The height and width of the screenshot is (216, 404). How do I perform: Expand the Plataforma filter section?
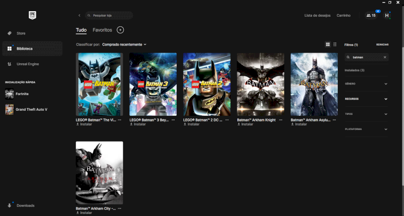point(367,129)
